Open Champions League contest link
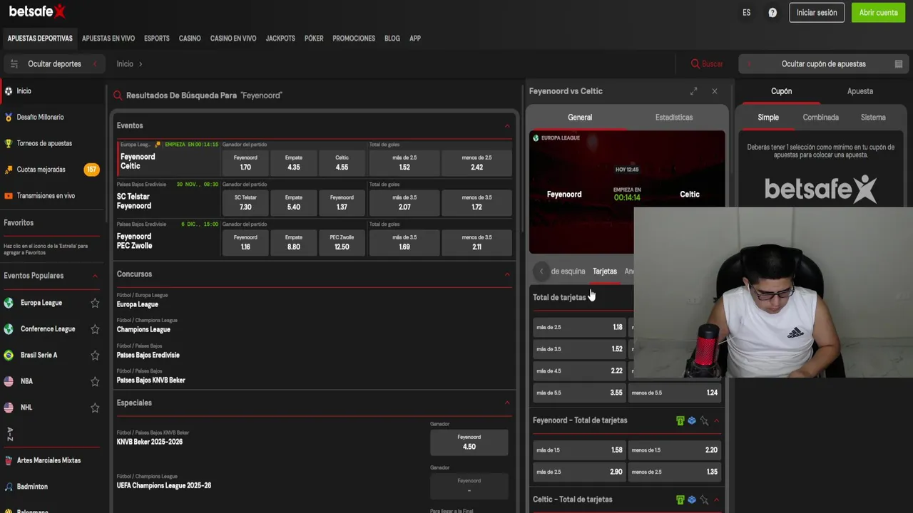This screenshot has width=913, height=513. pos(143,330)
